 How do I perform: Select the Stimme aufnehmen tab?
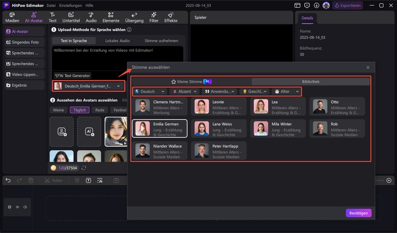pyautogui.click(x=161, y=40)
